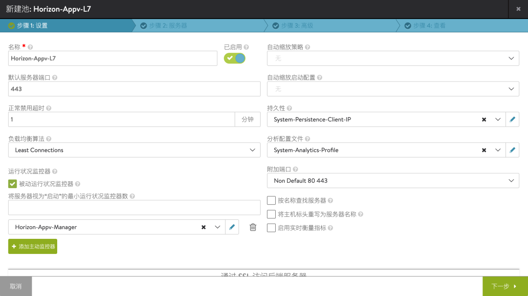Delete Horizon-Appv-Manager monitor with trash icon
Screen dimensions: 528x296
(253, 228)
